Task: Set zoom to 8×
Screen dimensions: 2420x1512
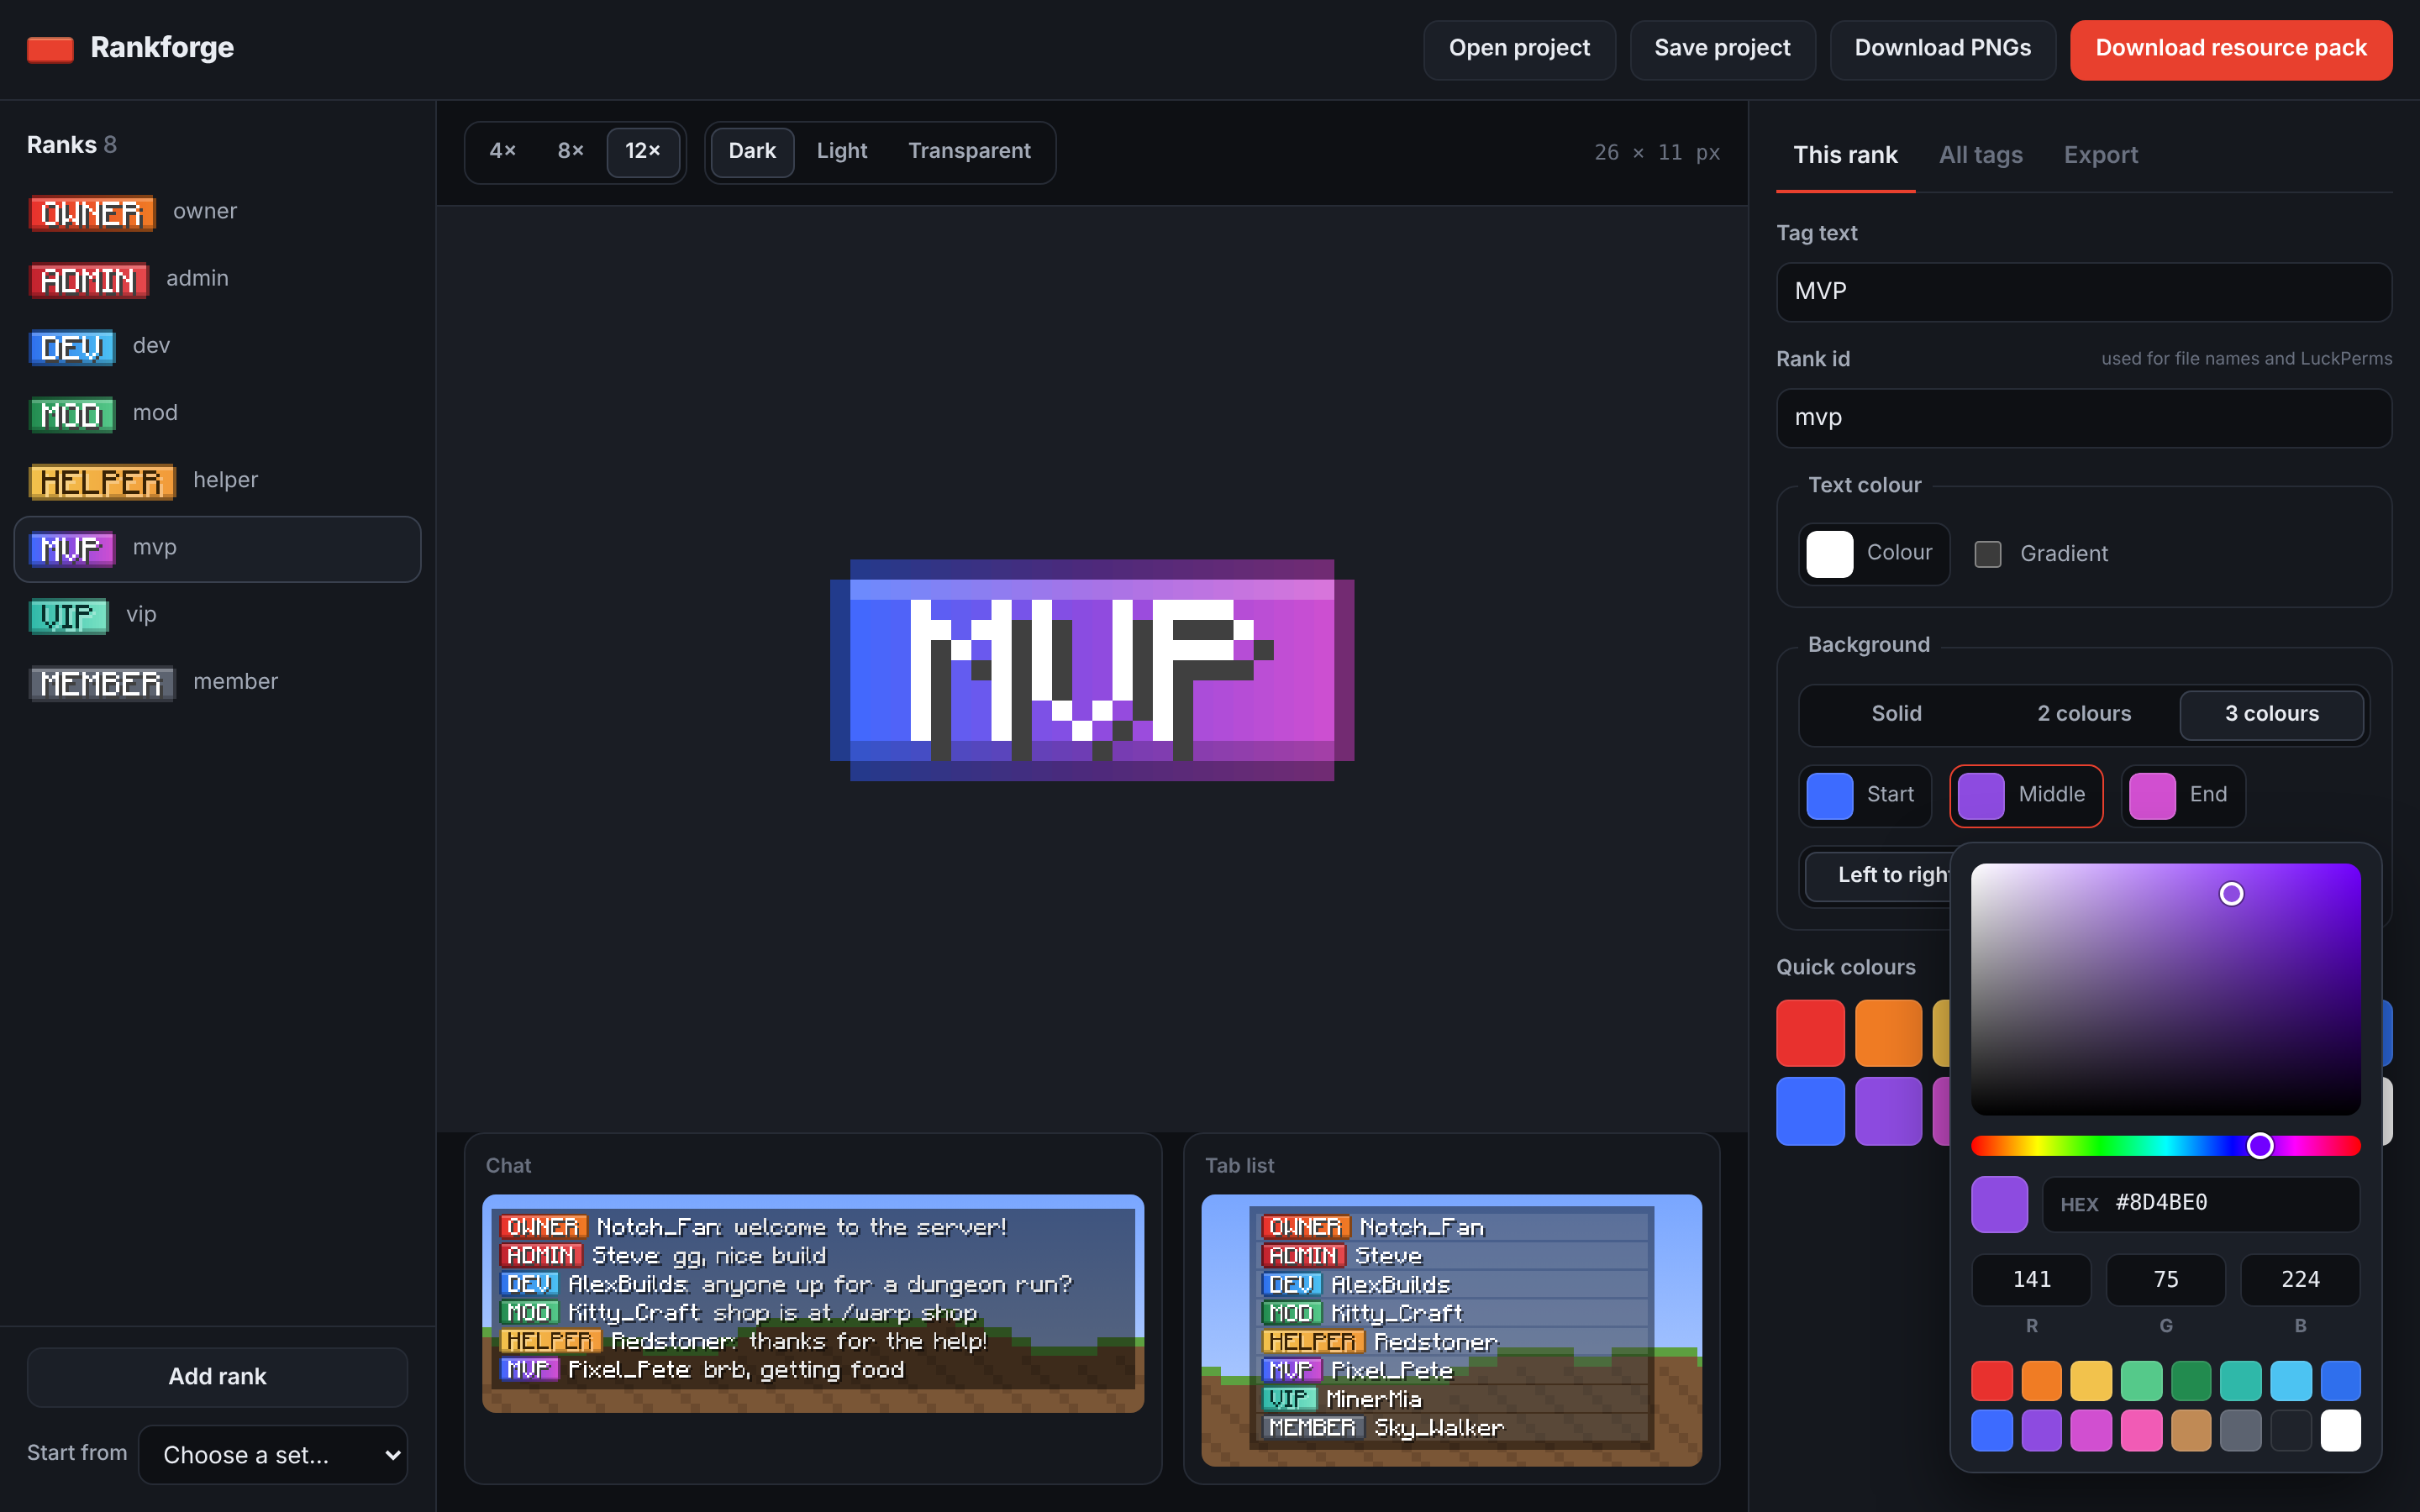Action: pyautogui.click(x=570, y=151)
